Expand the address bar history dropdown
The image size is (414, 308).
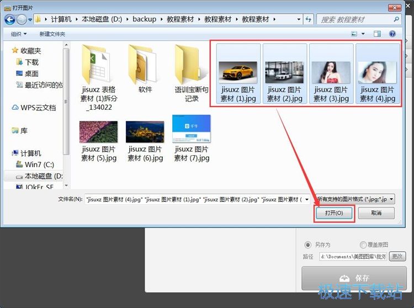pos(299,19)
